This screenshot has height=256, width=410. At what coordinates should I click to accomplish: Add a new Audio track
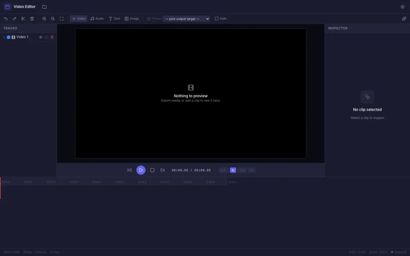tap(97, 18)
